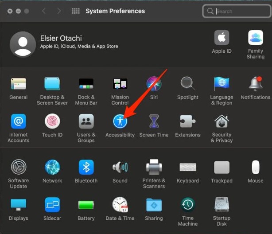Open Family Sharing settings
Screen dimensions: 272x234
(256, 38)
